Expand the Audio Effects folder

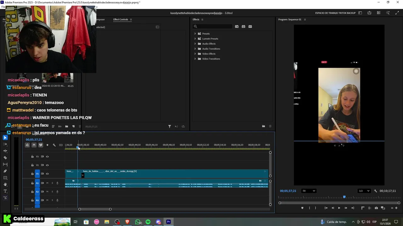(x=195, y=44)
